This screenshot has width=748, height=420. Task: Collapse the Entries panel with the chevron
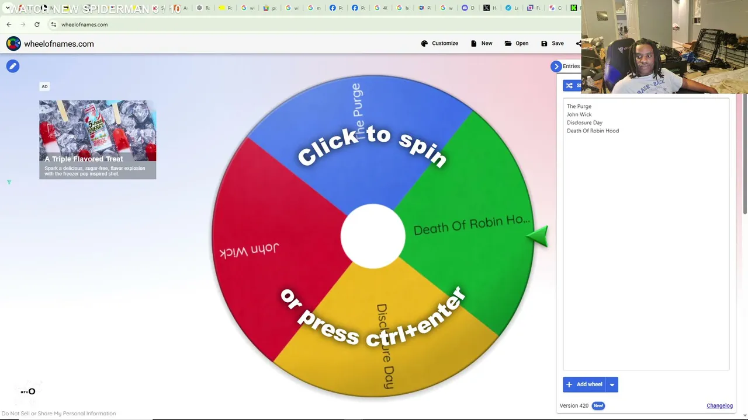[556, 66]
